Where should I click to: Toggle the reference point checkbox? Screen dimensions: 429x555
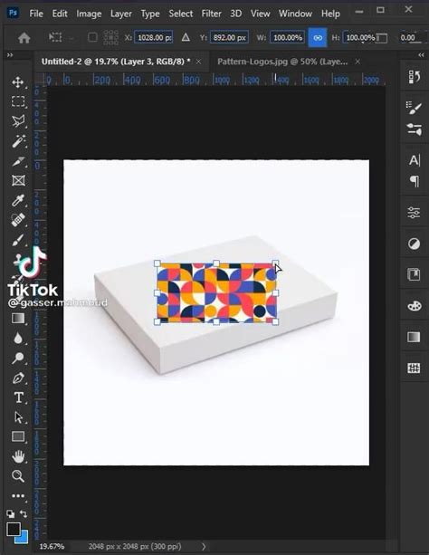pyautogui.click(x=92, y=37)
